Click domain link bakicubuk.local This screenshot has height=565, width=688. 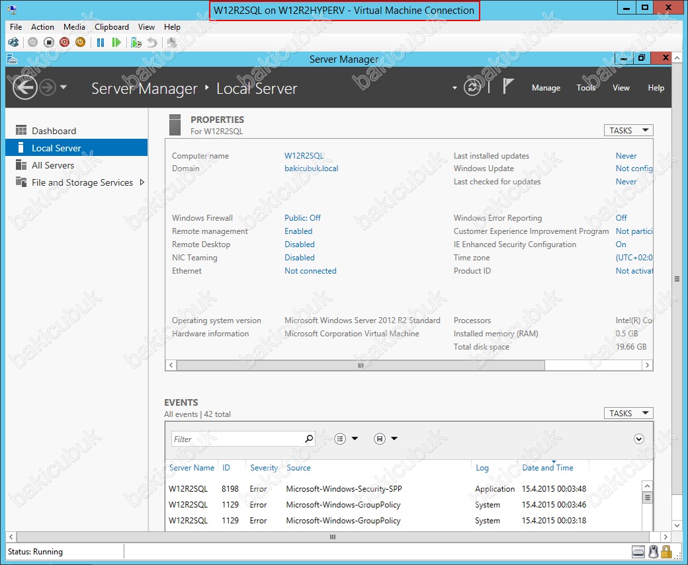pyautogui.click(x=312, y=169)
